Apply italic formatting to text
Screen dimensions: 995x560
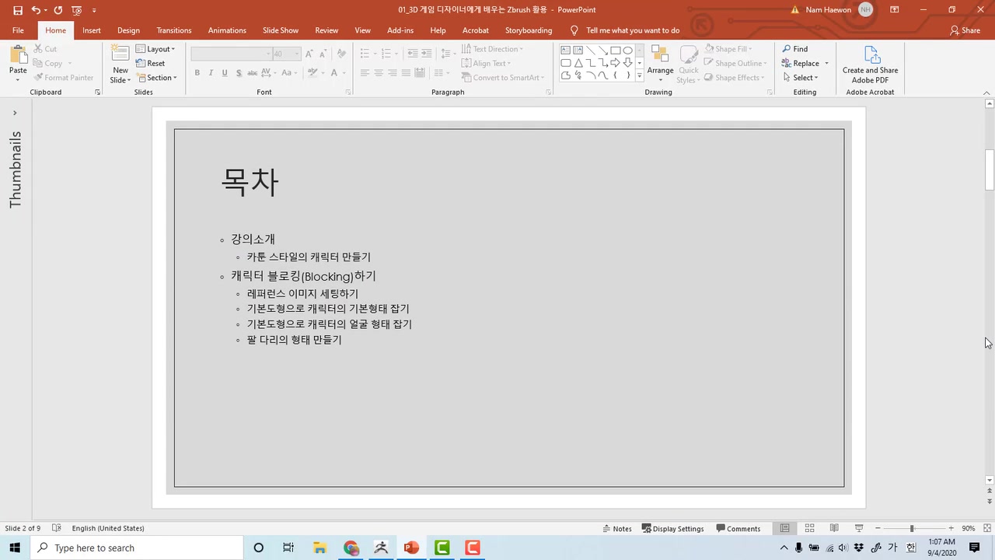(x=211, y=72)
